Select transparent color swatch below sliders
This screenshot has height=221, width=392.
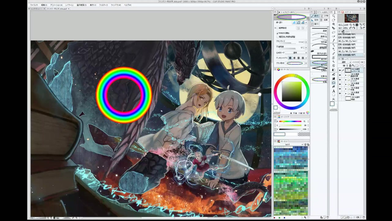[304, 134]
